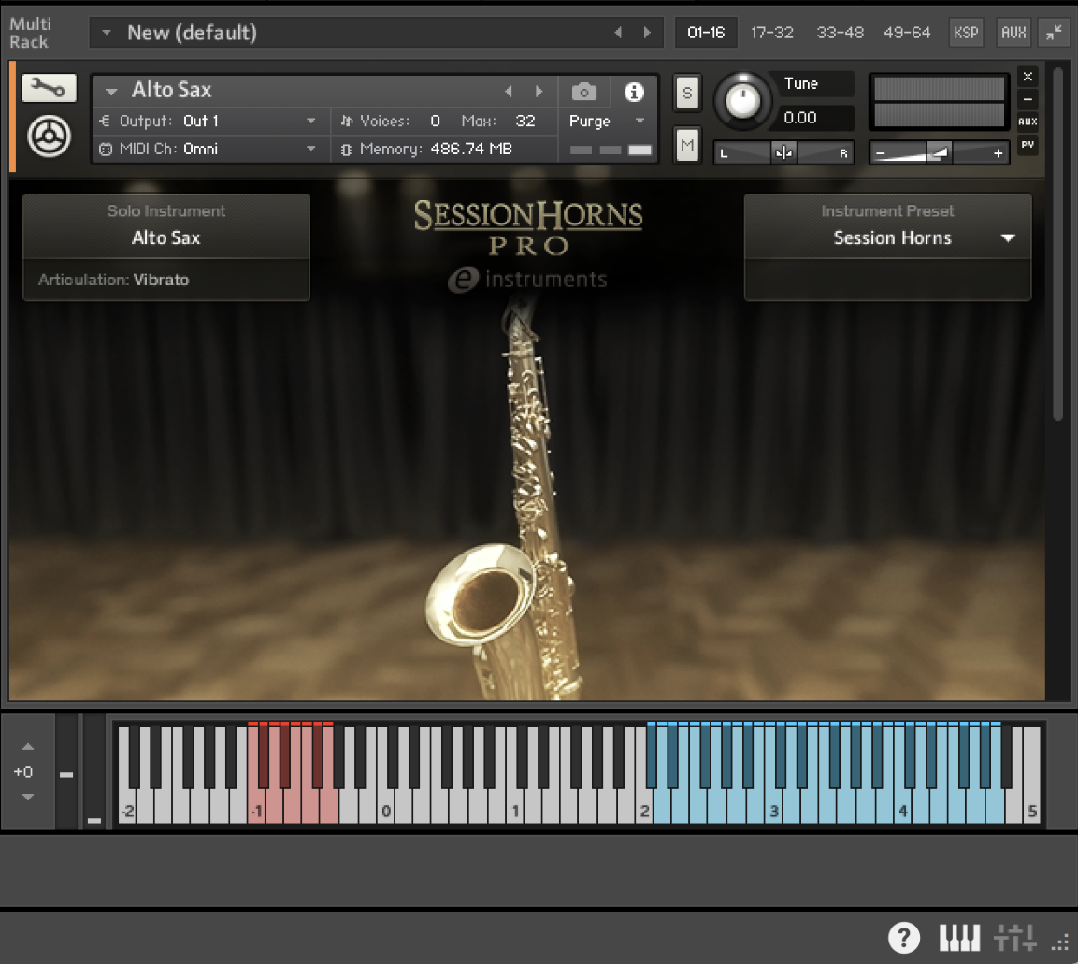This screenshot has height=964, width=1078.
Task: Load next multi with arrow beside New (default)
Action: pyautogui.click(x=647, y=33)
